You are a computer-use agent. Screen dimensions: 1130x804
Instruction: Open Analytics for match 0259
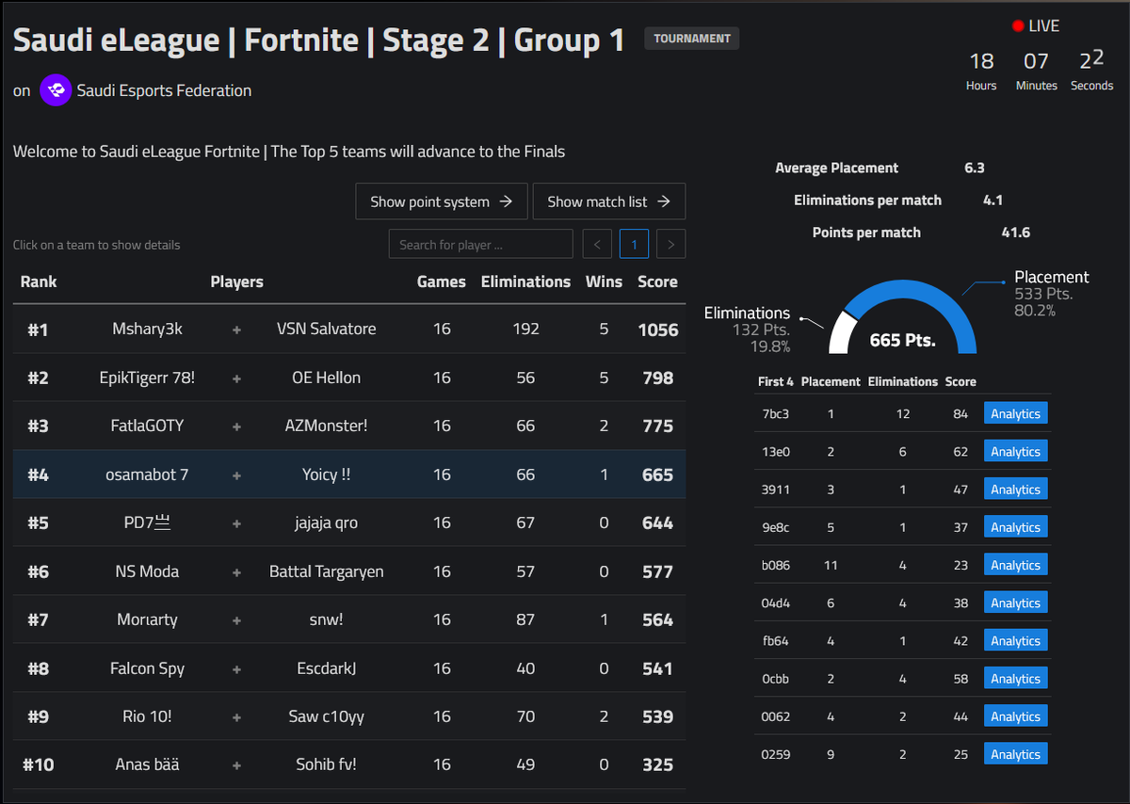(x=1016, y=754)
